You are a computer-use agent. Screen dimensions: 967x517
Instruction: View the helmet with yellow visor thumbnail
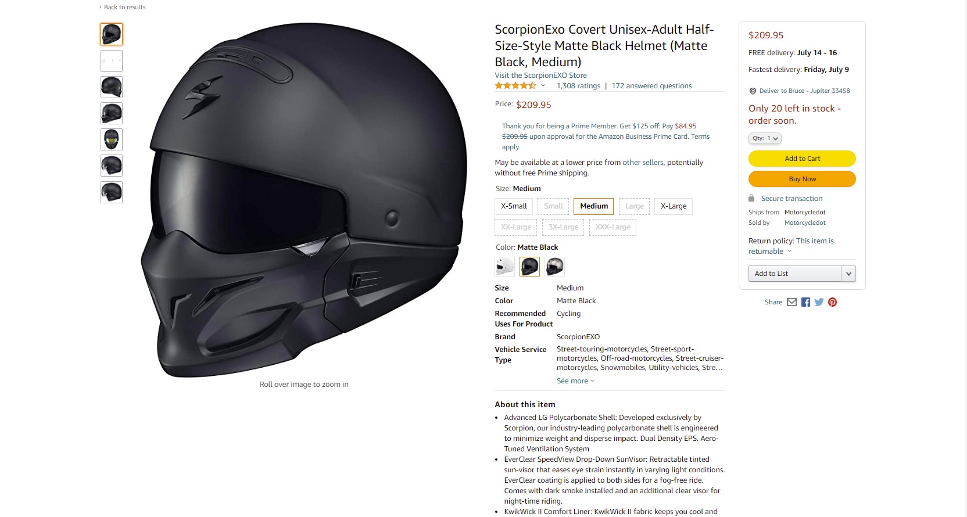[112, 139]
